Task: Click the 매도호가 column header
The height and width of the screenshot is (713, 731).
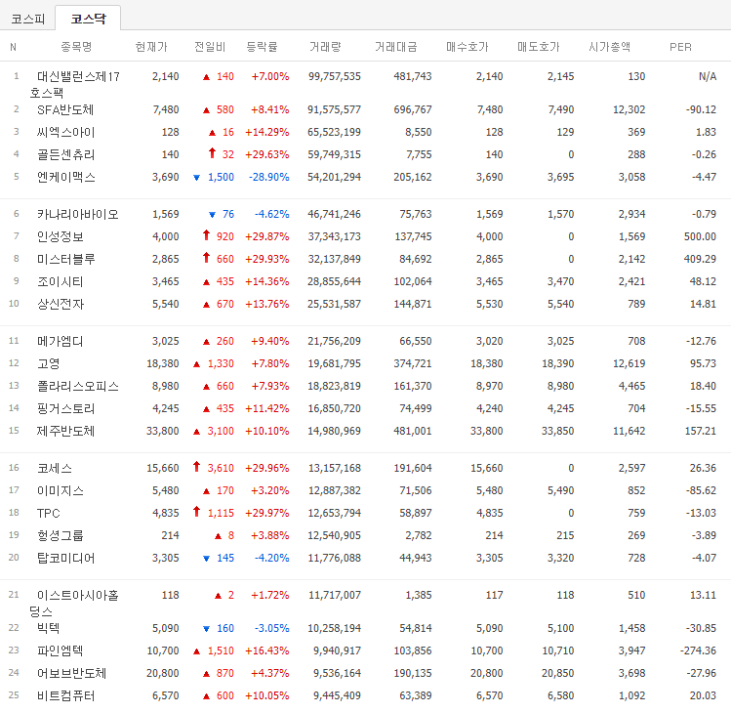Action: [x=539, y=47]
